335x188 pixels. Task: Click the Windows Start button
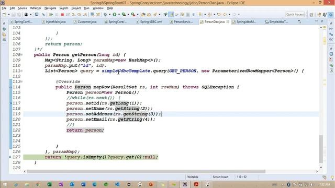point(5,184)
